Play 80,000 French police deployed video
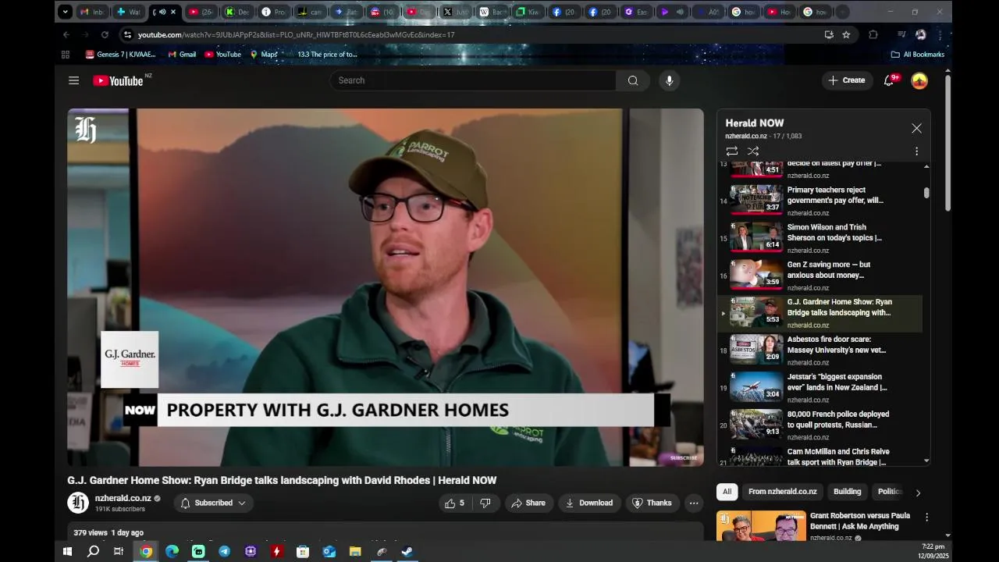Image resolution: width=999 pixels, height=562 pixels. 819,425
